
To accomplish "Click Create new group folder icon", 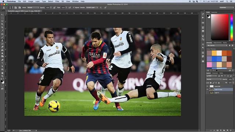I will click(224, 131).
